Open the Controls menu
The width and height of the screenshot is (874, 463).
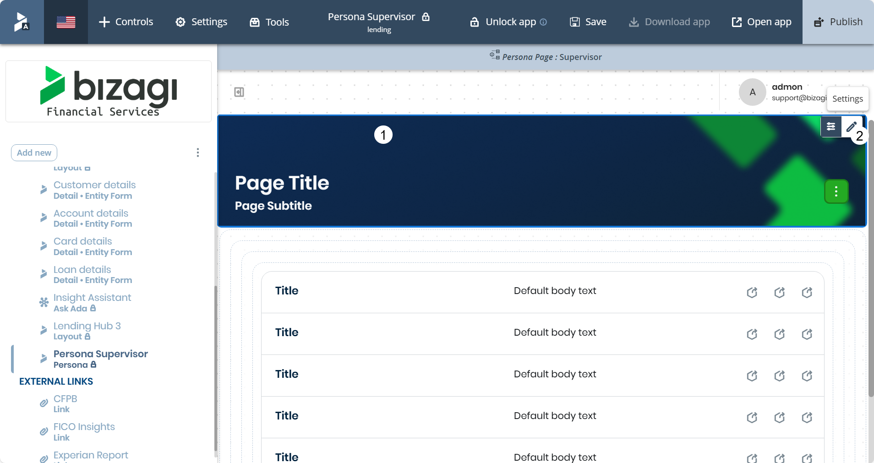(x=126, y=22)
